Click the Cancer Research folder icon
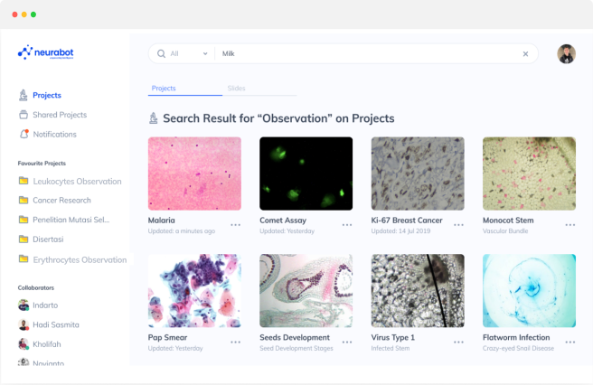593x385 pixels. pyautogui.click(x=24, y=200)
